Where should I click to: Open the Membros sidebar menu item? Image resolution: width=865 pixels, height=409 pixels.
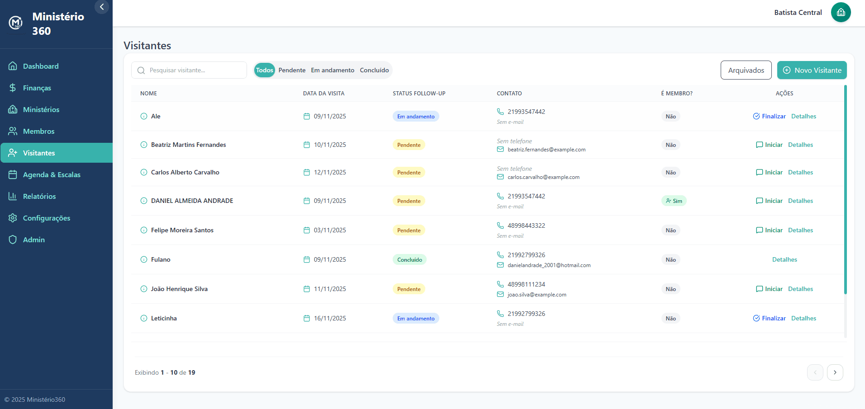click(x=38, y=131)
